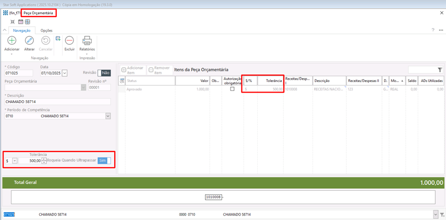Screen dimensions: 446x220
Task: Click the grid filter funnel icon
Action: point(440,70)
